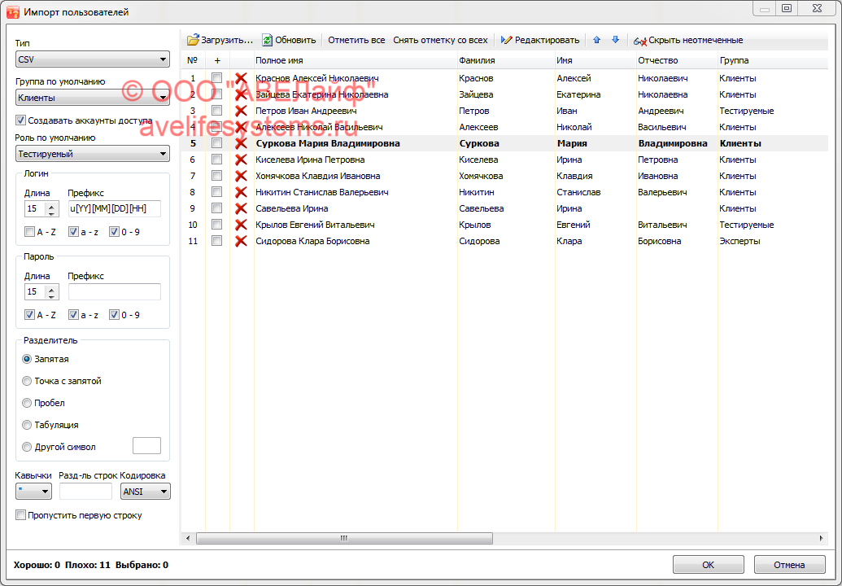
Task: Click red X status icon for Суркова Мария
Action: coord(241,143)
